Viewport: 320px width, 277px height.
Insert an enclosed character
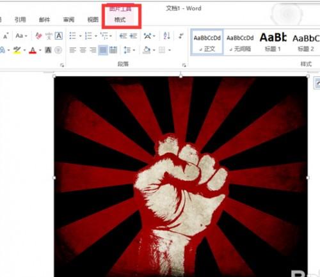(58, 50)
